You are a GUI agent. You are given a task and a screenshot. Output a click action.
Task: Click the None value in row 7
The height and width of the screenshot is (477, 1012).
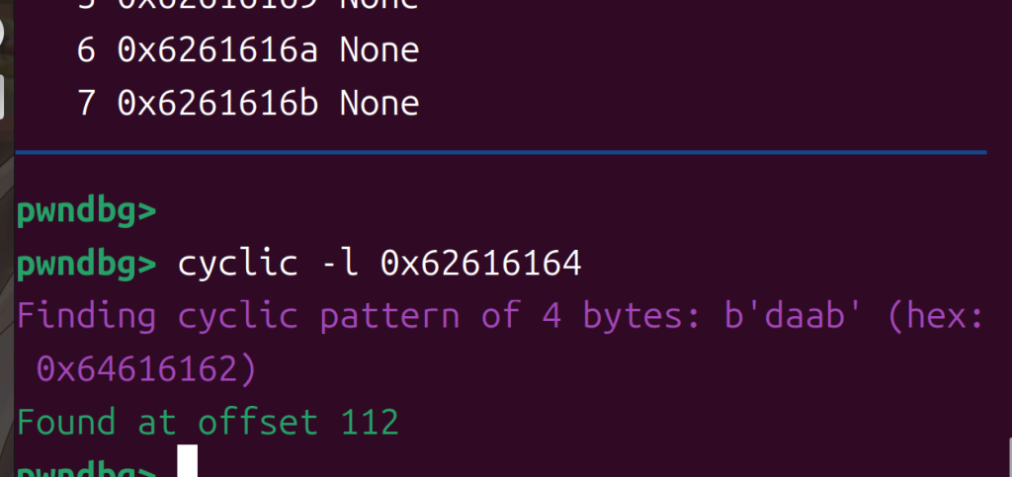tap(379, 103)
